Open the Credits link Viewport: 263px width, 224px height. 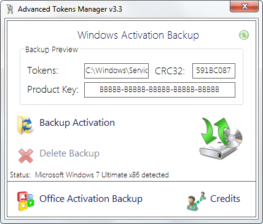click(225, 199)
